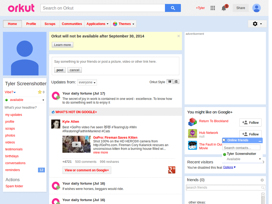
Task: Click the Share button
Action: coord(241,8)
